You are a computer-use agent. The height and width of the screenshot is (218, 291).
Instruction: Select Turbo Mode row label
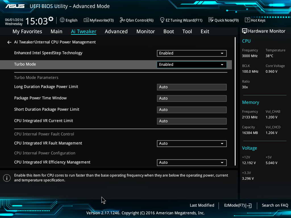tap(25, 64)
